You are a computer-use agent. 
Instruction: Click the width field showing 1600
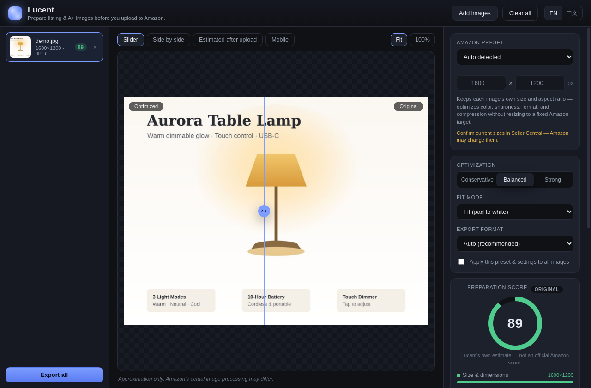(x=481, y=83)
